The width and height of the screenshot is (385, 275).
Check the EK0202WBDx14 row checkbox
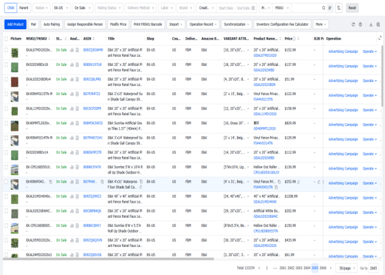coord(6,152)
